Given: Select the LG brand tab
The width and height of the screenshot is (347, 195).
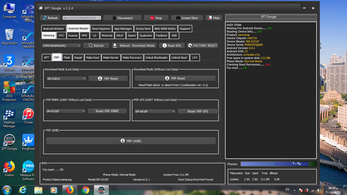Looking at the screenshot, I should click(94, 36).
